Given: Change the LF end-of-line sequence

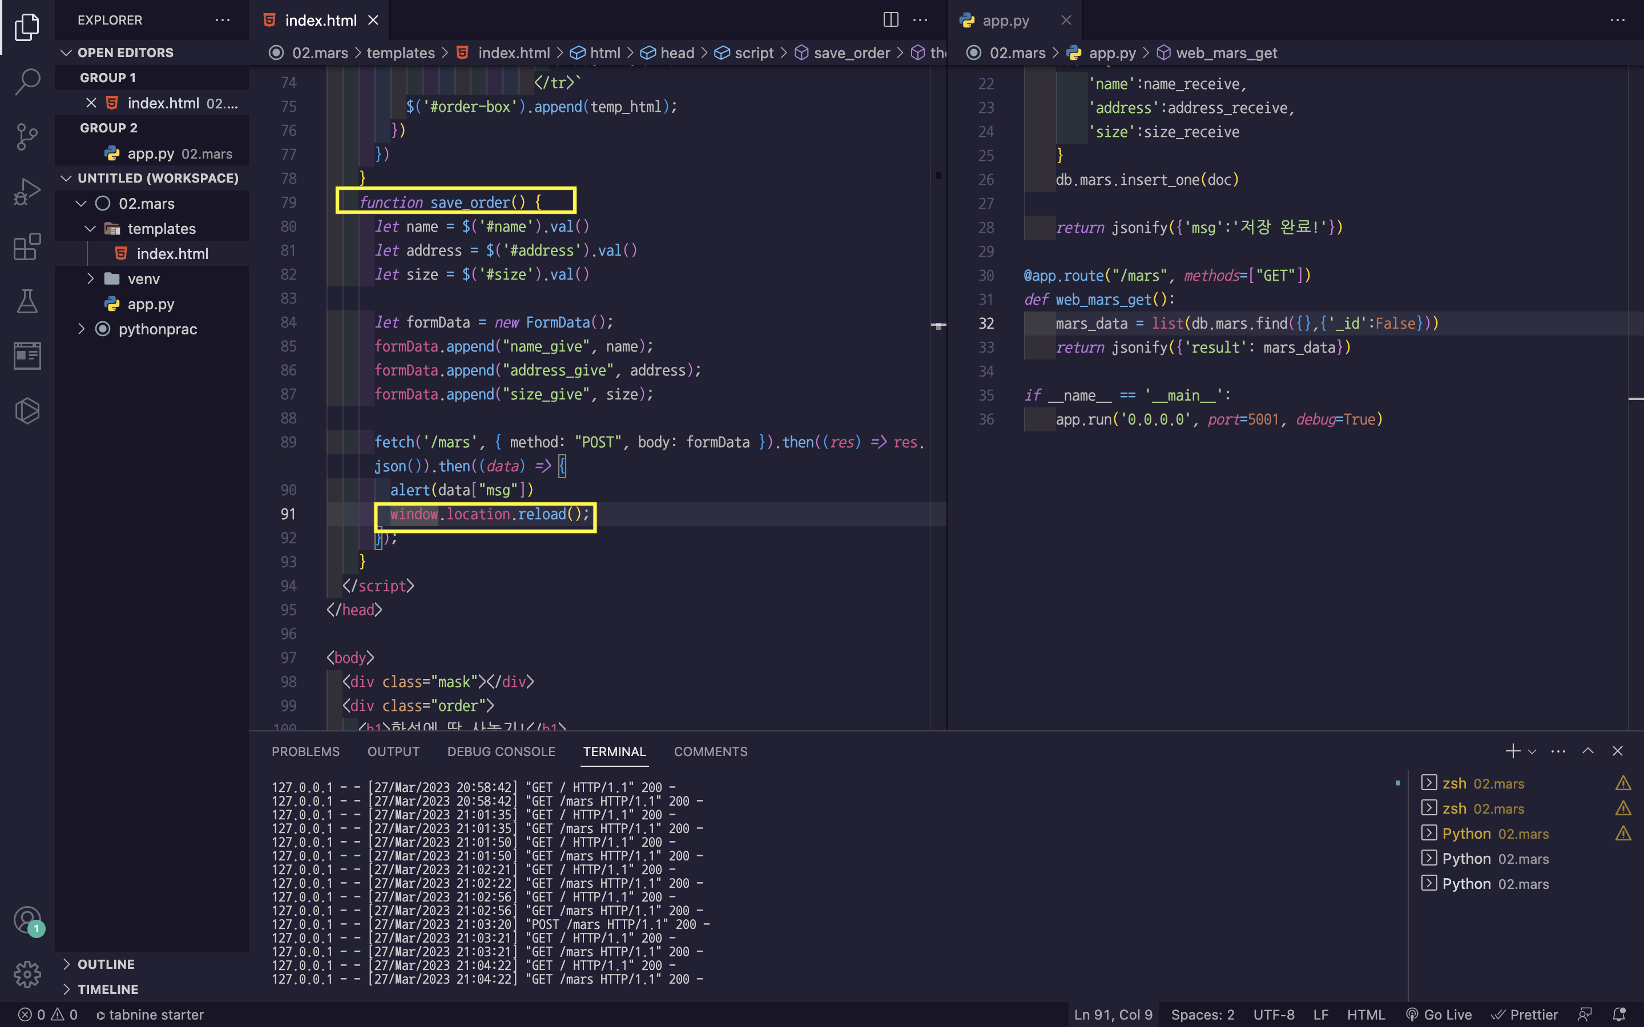Looking at the screenshot, I should tap(1321, 1014).
